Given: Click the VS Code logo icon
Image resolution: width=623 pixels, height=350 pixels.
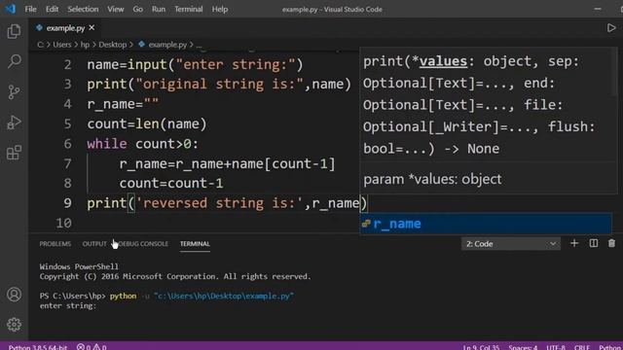Looking at the screenshot, I should 11,9.
